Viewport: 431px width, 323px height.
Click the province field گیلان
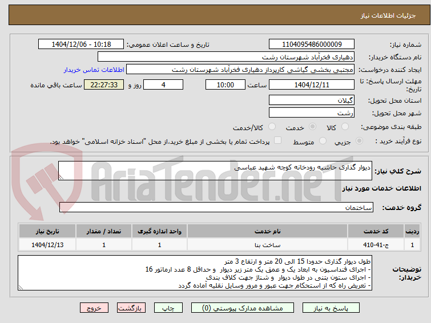312,100
